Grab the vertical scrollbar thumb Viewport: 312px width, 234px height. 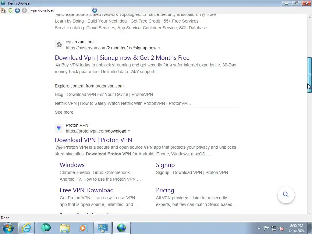coord(309,75)
